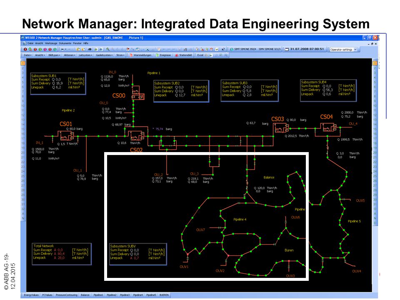Viewport: 400px width, 300px height.
Task: Expand the Datei dropdown in the lower toolbar
Action: 27,55
